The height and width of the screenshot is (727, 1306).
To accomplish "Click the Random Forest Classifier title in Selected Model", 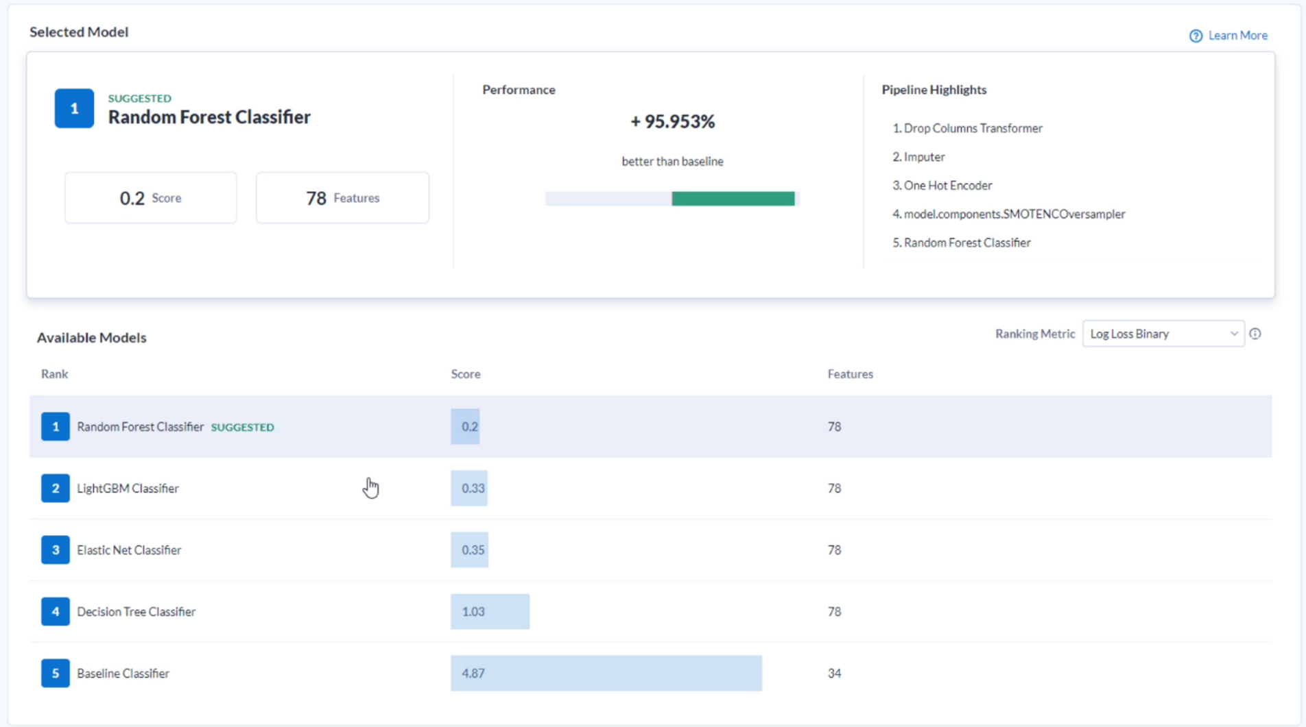I will coord(209,117).
